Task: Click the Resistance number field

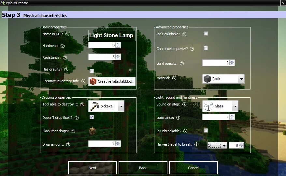Action: click(102, 57)
